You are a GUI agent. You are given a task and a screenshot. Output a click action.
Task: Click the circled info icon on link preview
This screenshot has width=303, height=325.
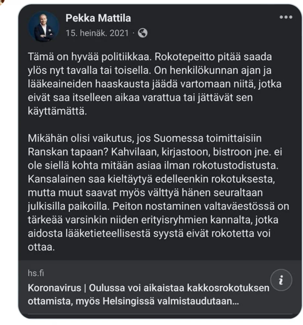pos(281,280)
